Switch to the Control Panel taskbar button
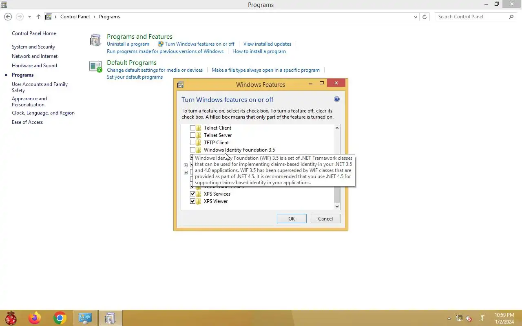The height and width of the screenshot is (326, 522). pos(85,318)
